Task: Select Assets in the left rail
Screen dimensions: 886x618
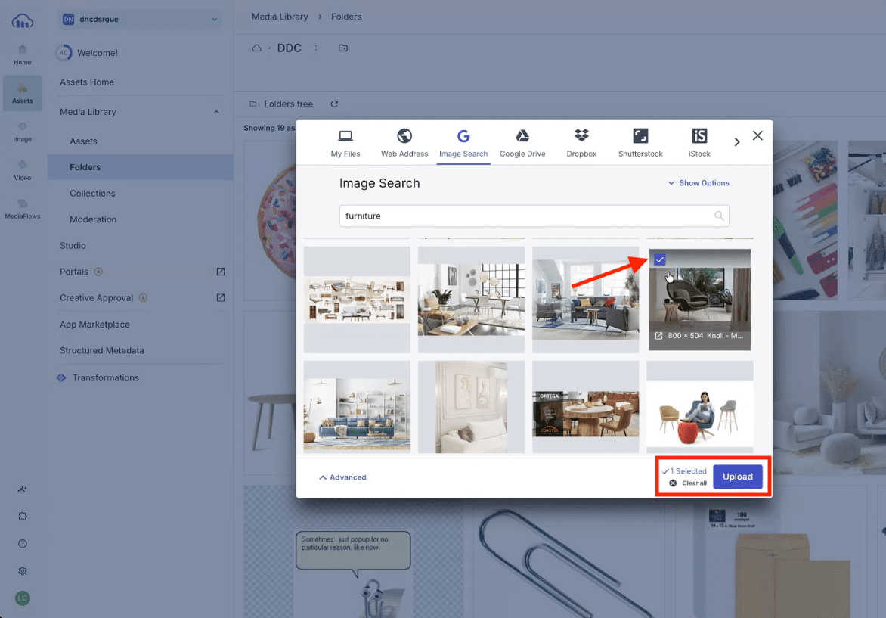Action: (22, 93)
